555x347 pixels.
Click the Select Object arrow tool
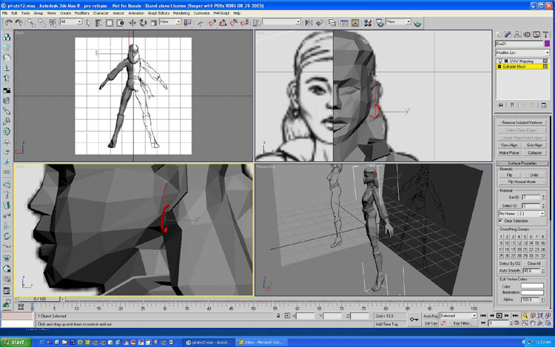(x=88, y=22)
